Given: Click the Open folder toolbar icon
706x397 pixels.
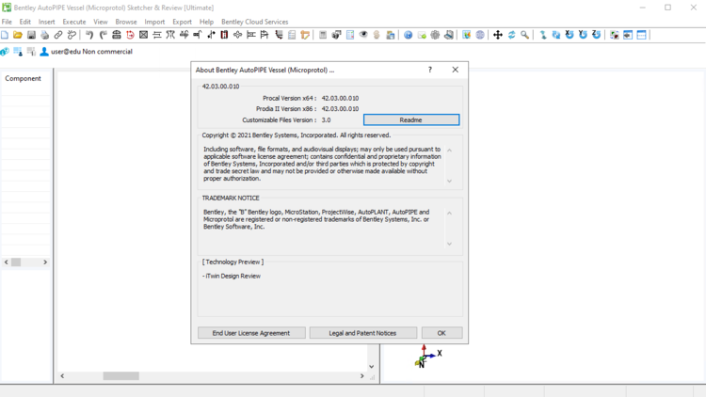Looking at the screenshot, I should tap(18, 35).
